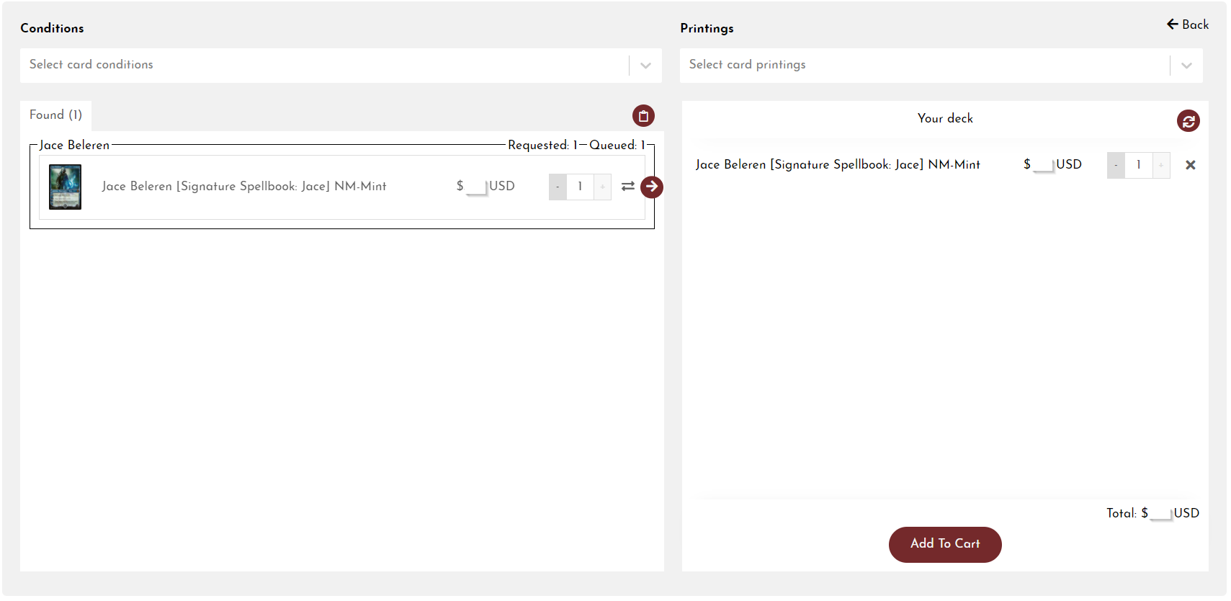
Task: Click the Requested: 1 label
Action: [542, 145]
